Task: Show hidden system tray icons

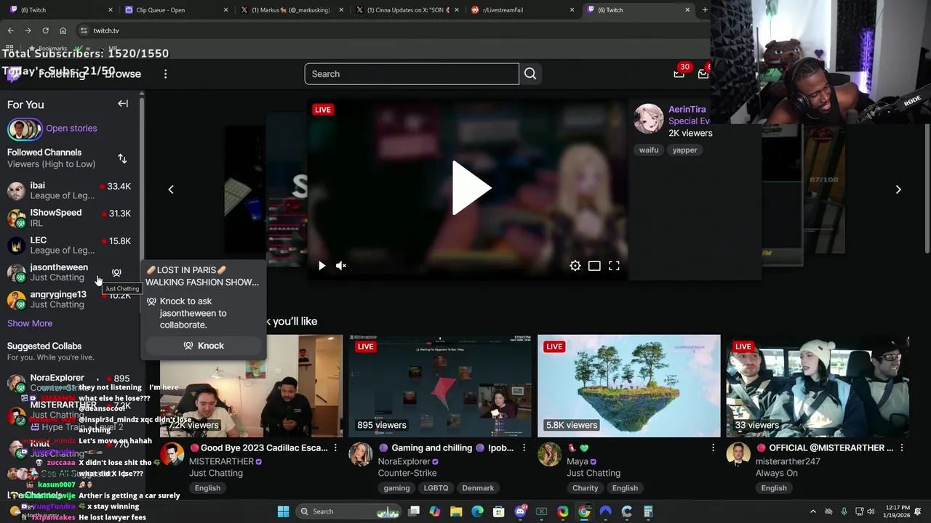Action: (813, 511)
